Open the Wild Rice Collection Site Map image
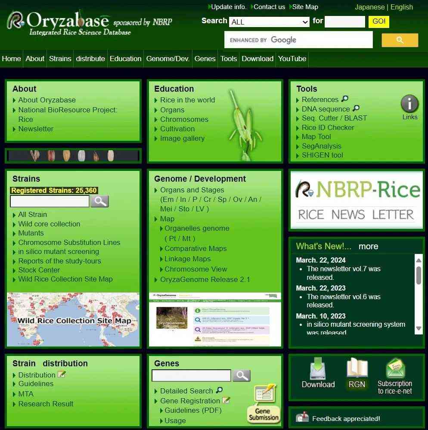Screen dimensions: 428x430 [x=73, y=319]
